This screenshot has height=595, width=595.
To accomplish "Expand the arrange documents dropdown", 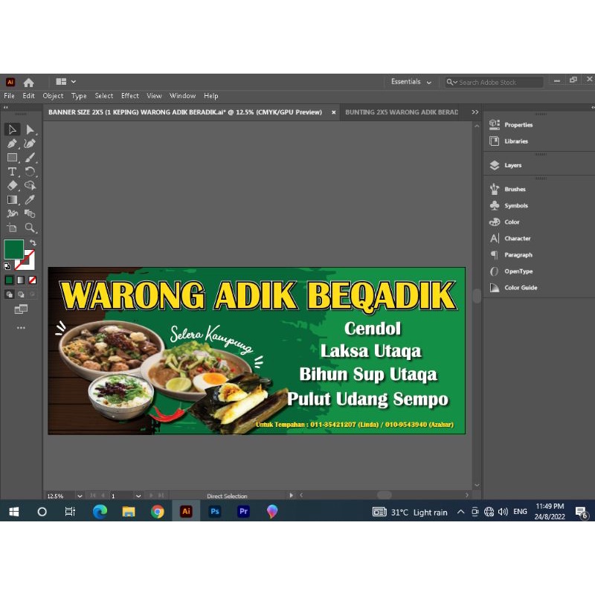I will tap(66, 82).
